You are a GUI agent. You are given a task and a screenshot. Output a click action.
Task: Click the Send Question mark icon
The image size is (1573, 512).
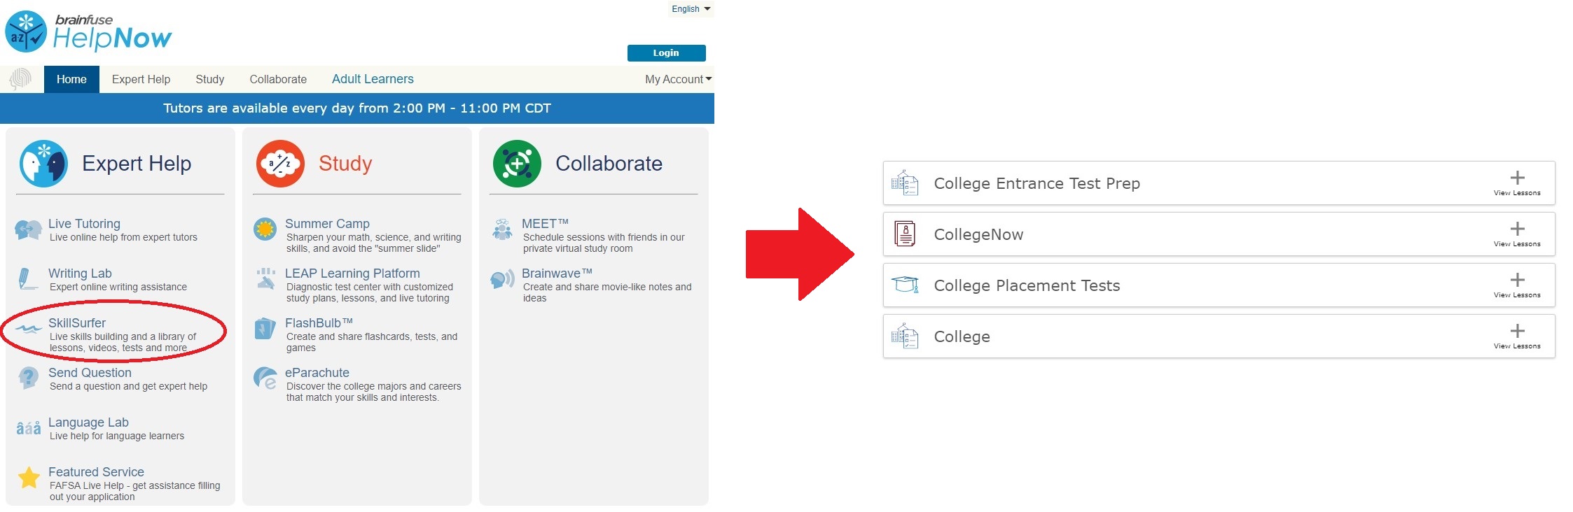pyautogui.click(x=29, y=378)
